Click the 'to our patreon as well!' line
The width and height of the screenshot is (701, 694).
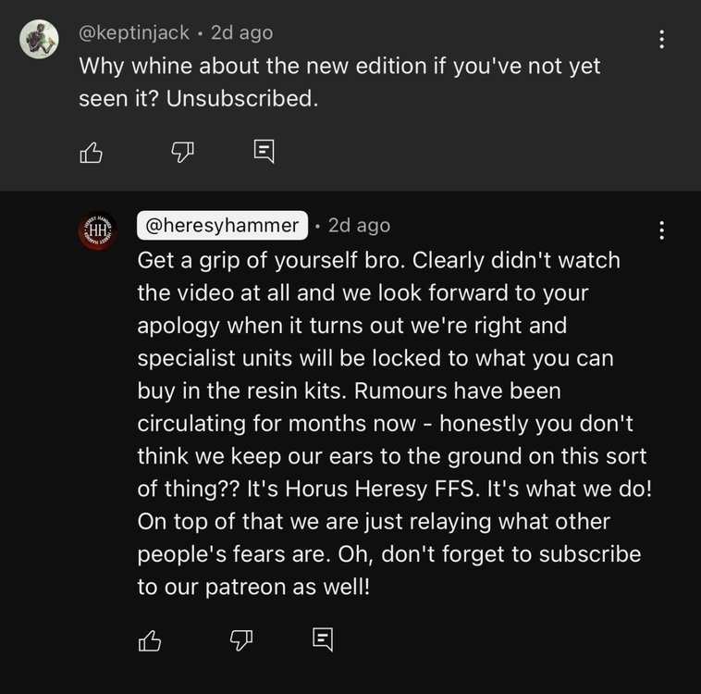coord(254,587)
